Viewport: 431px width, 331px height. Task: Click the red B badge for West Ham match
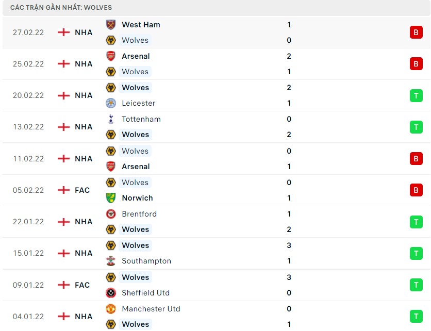(x=416, y=32)
